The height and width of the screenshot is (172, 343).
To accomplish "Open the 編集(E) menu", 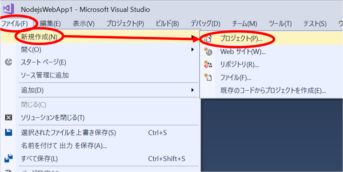I will [50, 24].
